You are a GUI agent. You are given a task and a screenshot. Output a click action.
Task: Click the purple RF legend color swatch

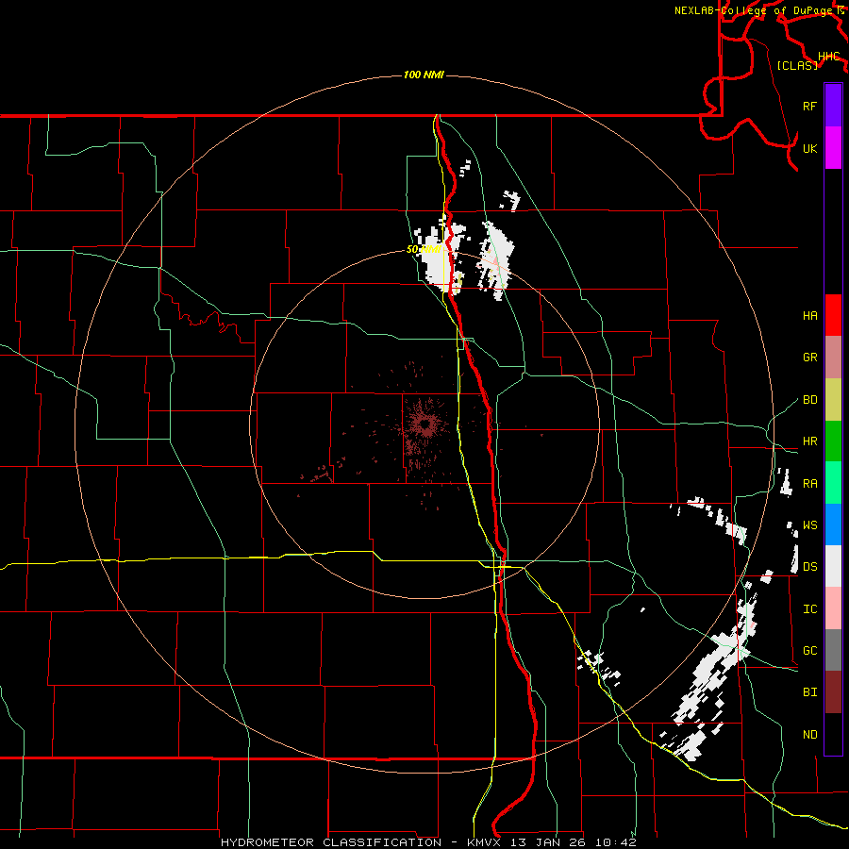click(833, 106)
